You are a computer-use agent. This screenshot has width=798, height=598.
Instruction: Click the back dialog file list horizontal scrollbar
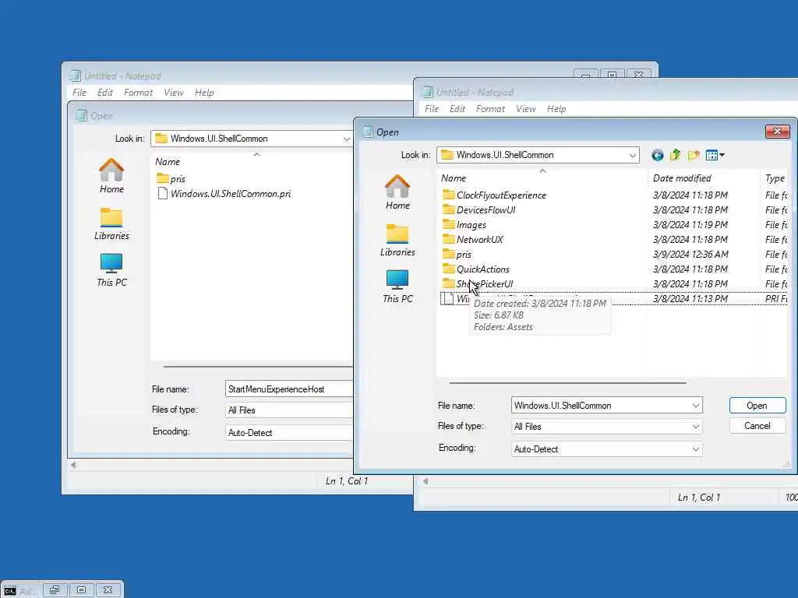(257, 366)
